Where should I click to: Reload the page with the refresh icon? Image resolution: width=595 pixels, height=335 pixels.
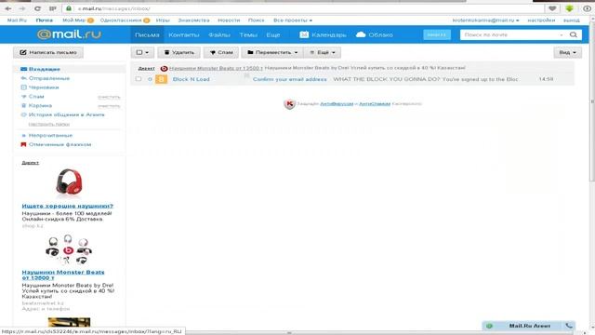coord(37,8)
